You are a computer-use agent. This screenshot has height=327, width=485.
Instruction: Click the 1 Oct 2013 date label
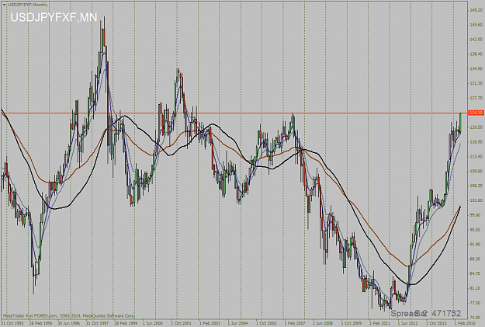coord(435,323)
